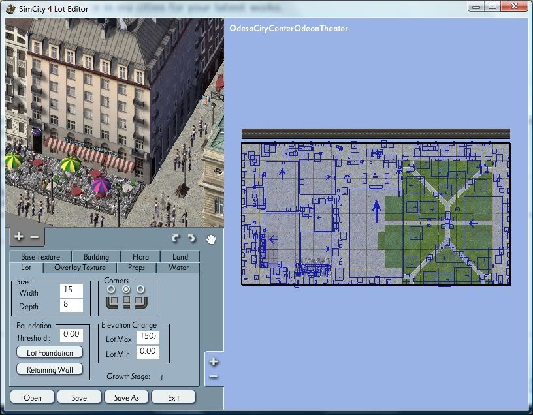Click the OdesaCityCenterOdeonTheater lot name
Screen dimensions: 533x415
click(289, 29)
